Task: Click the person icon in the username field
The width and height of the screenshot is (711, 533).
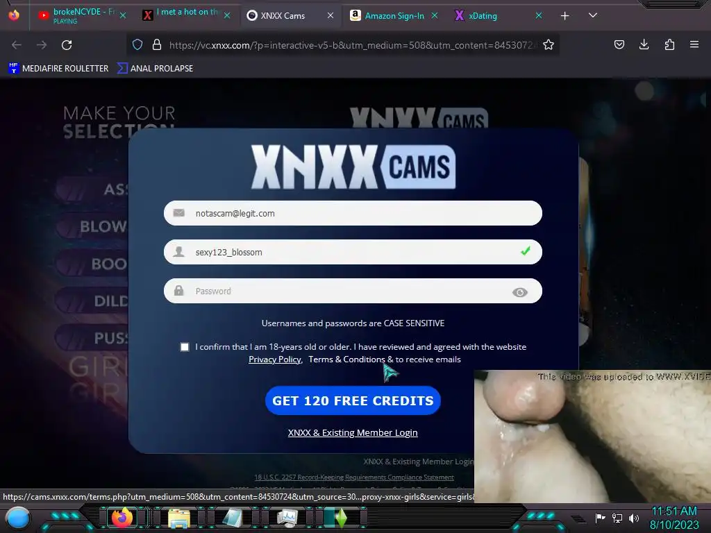Action: [178, 251]
